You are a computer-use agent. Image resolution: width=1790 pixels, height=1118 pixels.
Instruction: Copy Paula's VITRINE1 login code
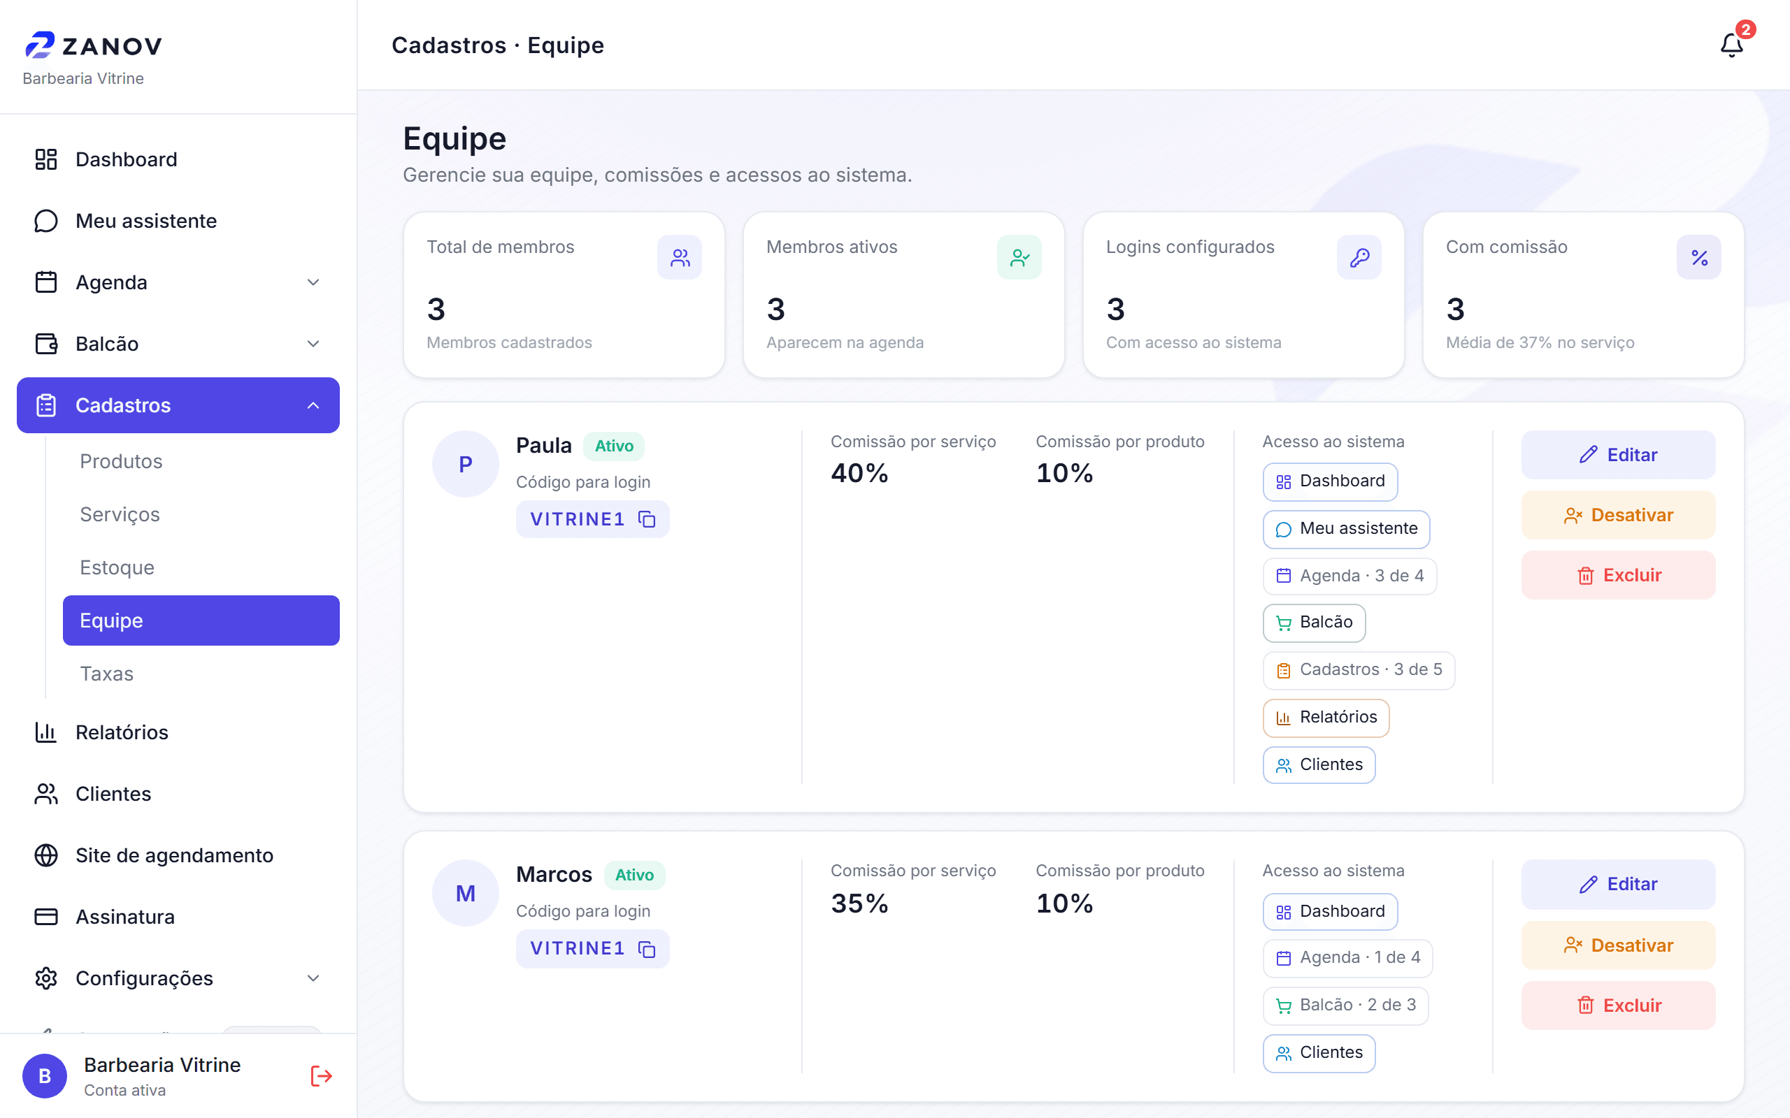click(647, 520)
